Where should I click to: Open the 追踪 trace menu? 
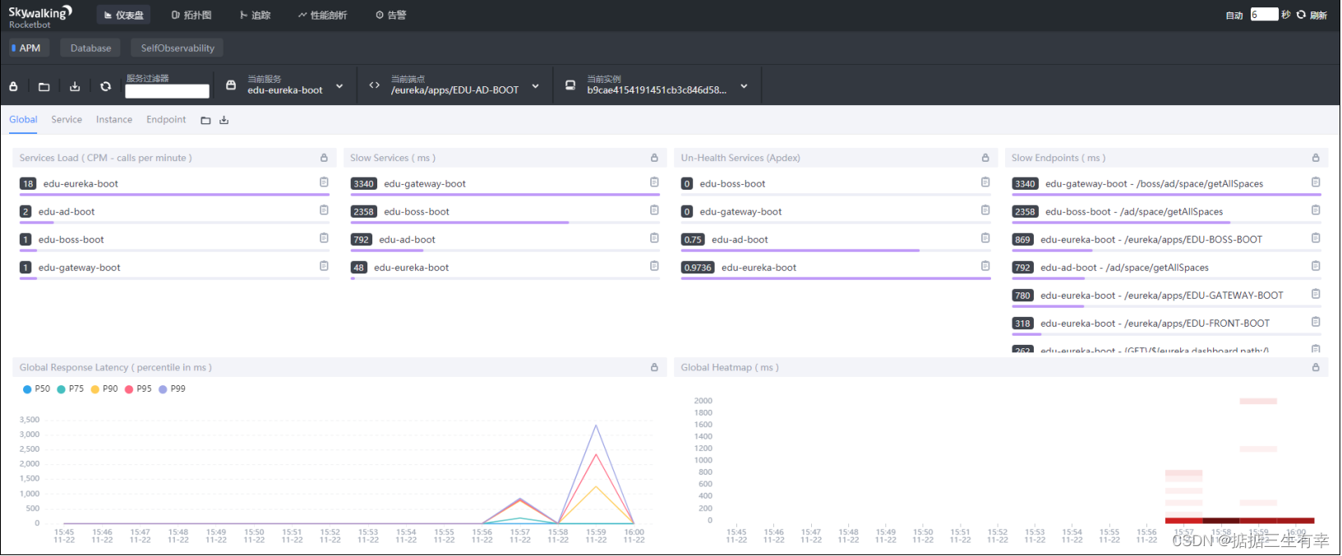256,16
